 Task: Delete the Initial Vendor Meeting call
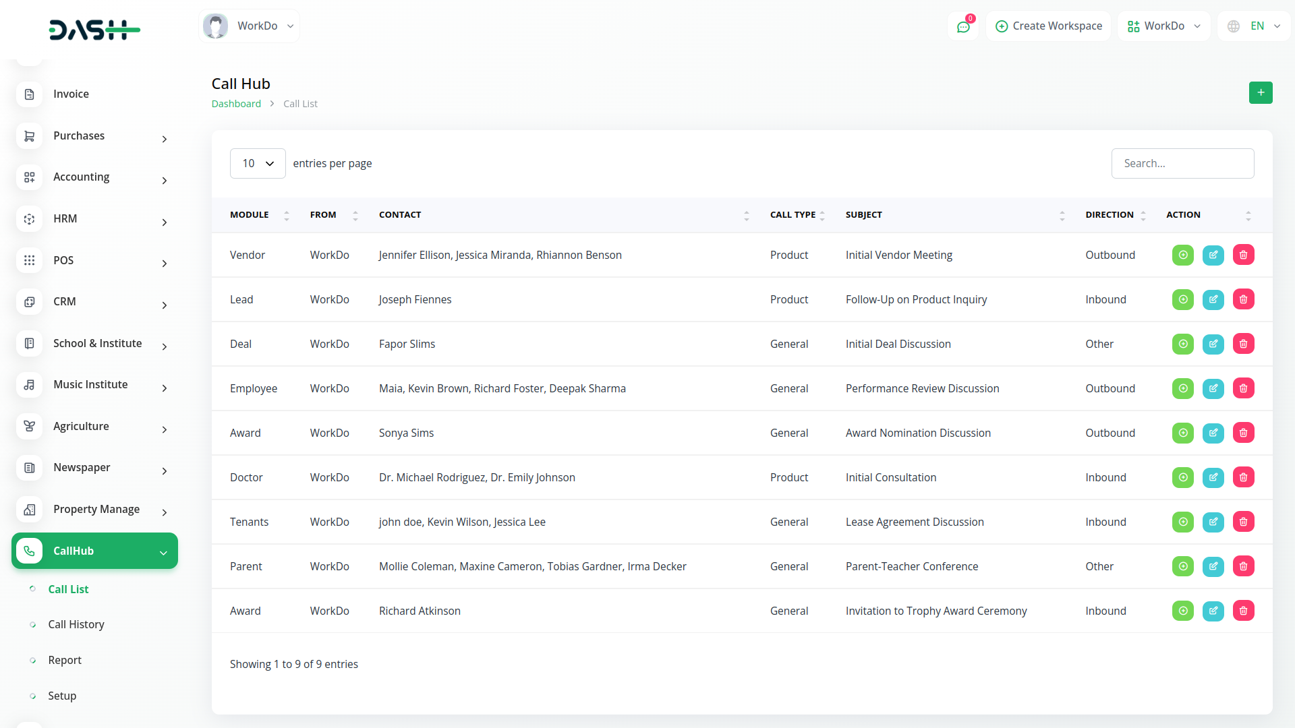[x=1243, y=255]
